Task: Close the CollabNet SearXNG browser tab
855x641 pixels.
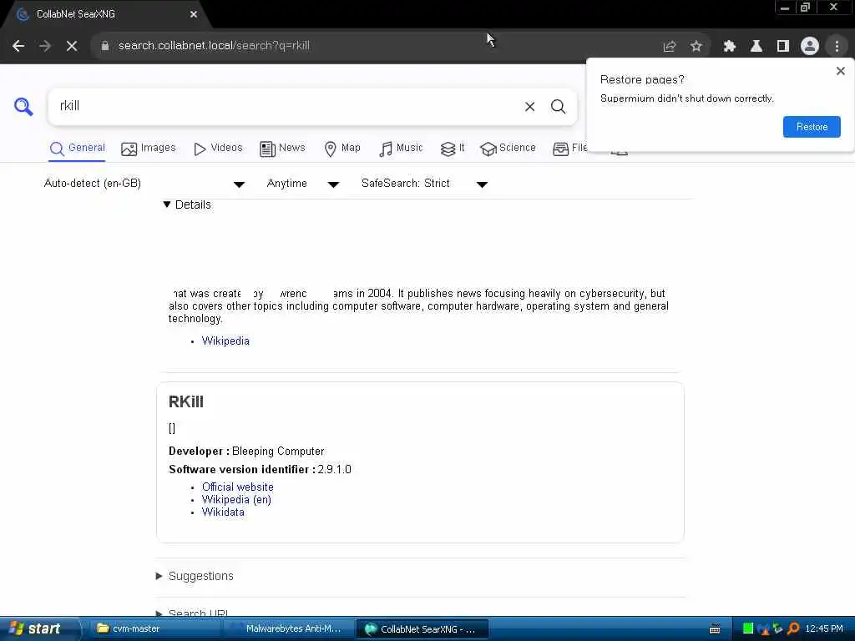Action: click(194, 14)
